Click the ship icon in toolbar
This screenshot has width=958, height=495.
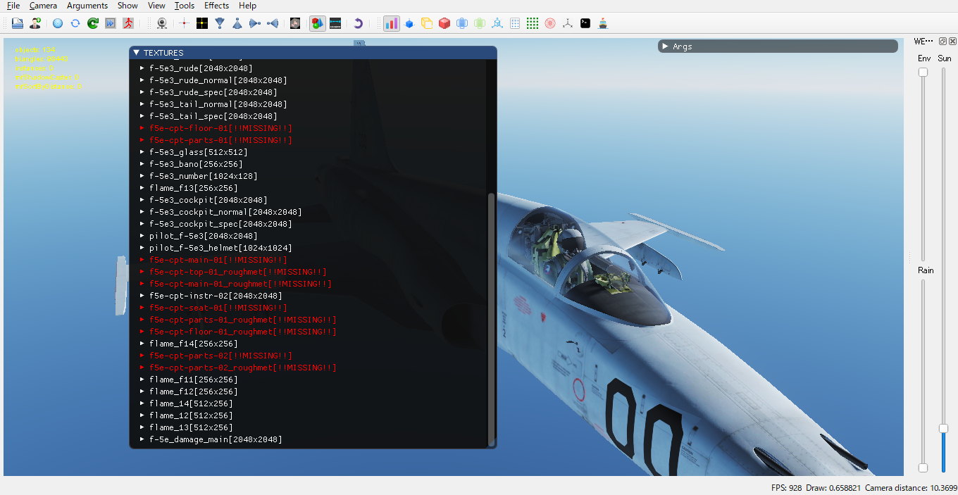tap(603, 23)
